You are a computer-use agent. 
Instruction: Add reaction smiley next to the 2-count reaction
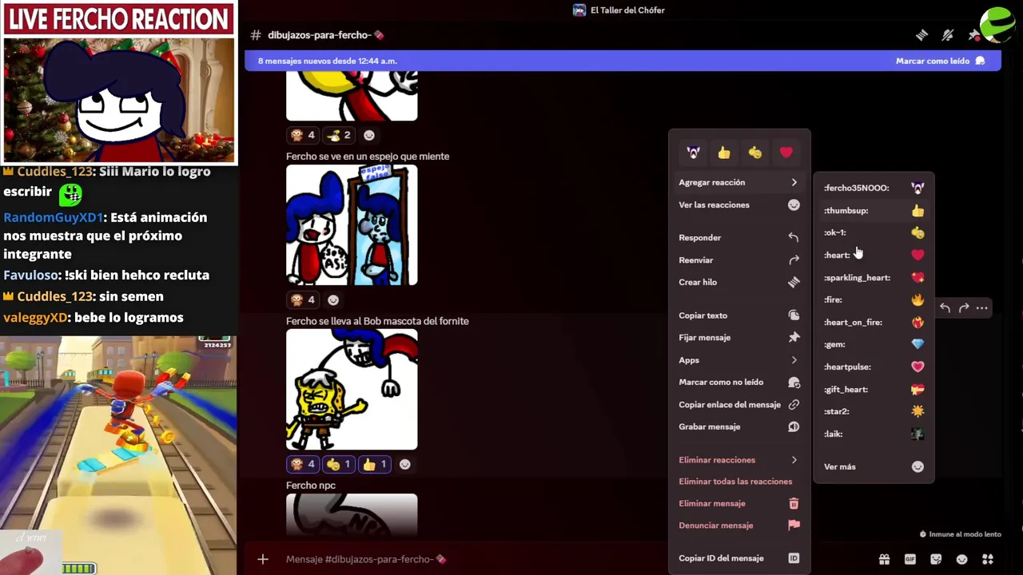[x=369, y=136]
